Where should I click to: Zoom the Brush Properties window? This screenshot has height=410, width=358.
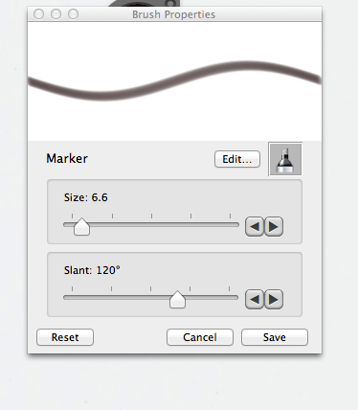pyautogui.click(x=73, y=14)
